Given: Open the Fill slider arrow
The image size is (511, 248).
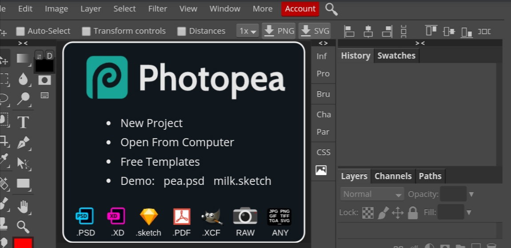Looking at the screenshot, I should (x=469, y=213).
